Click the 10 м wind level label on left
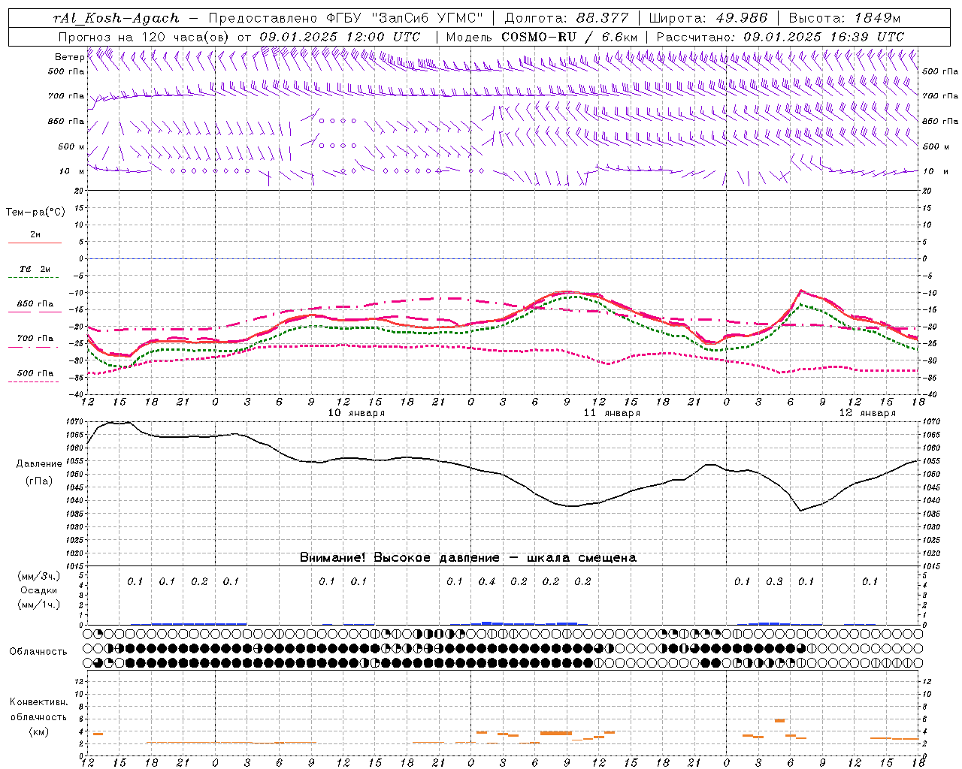 click(x=72, y=171)
